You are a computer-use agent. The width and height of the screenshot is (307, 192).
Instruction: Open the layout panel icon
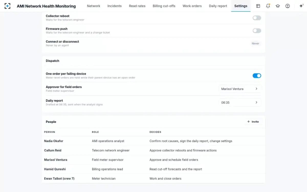click(x=258, y=6)
